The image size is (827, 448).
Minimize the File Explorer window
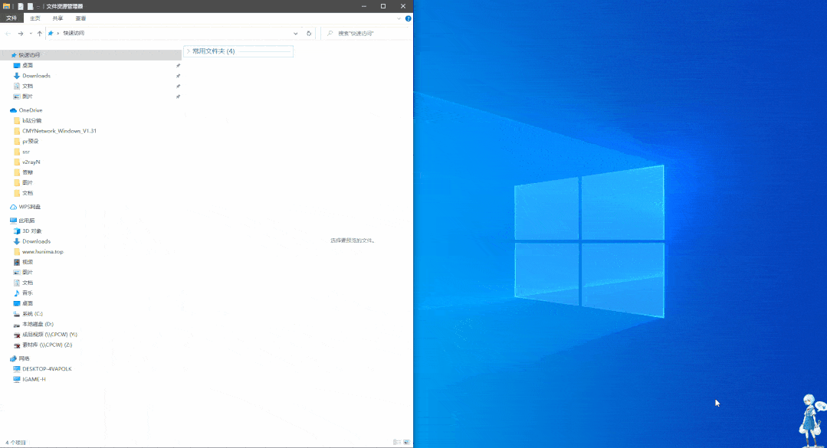click(x=364, y=6)
